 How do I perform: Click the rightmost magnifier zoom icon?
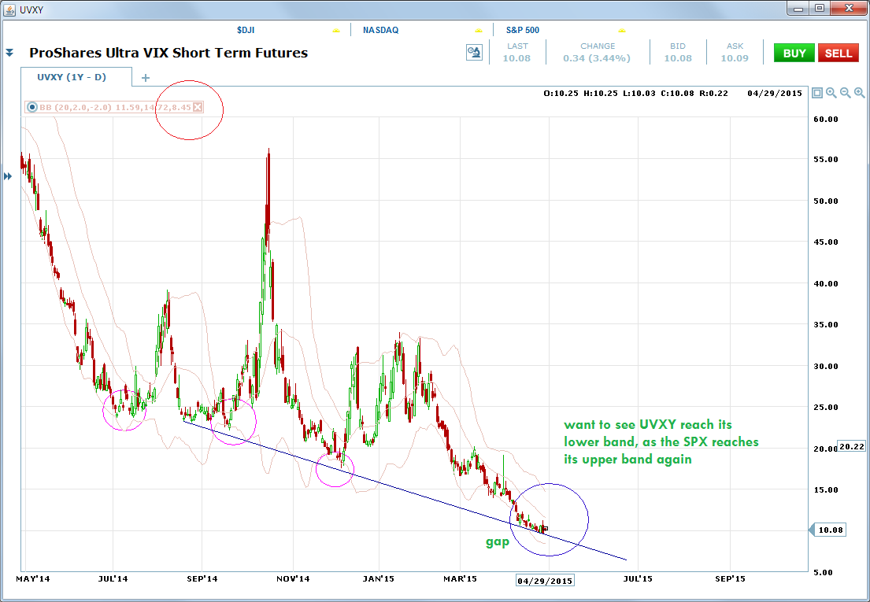[859, 93]
